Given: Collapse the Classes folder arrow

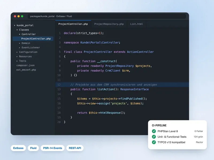Looking at the screenshot, I should 17,30.
